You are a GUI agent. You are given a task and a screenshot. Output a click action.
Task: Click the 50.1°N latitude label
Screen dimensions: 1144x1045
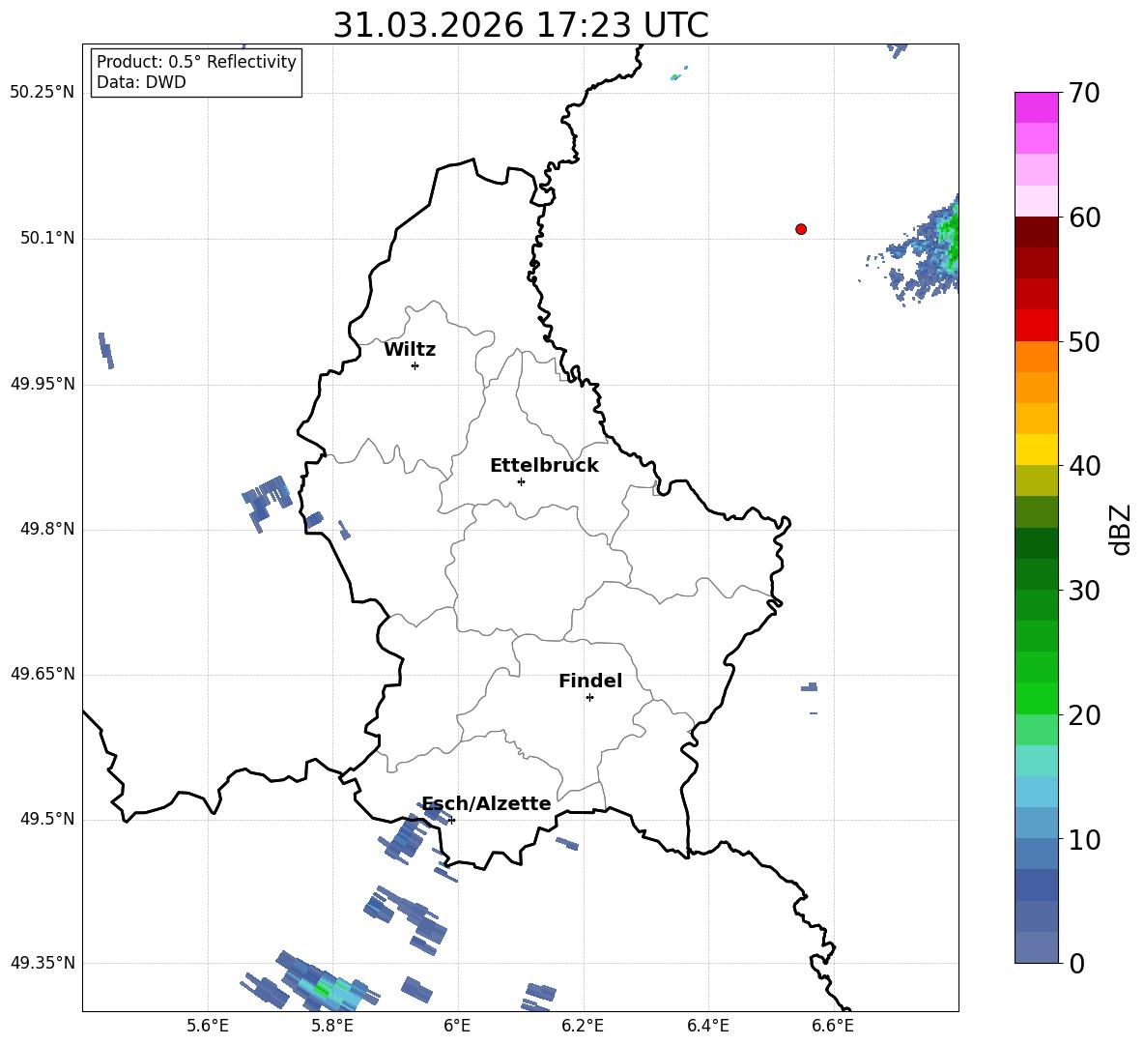(x=47, y=238)
